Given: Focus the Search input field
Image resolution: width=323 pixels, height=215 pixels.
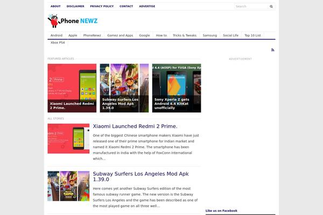Looking at the screenshot, I should coord(251,6).
